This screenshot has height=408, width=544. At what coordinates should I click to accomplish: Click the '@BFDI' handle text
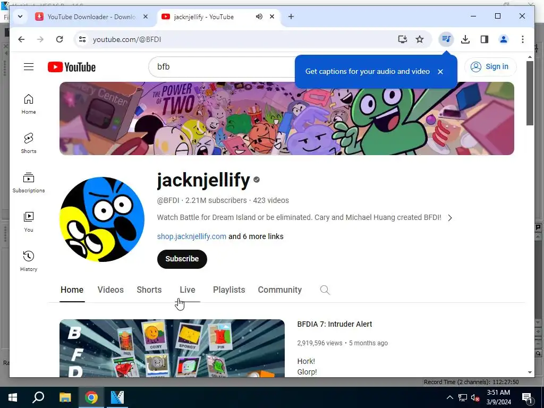tap(168, 200)
